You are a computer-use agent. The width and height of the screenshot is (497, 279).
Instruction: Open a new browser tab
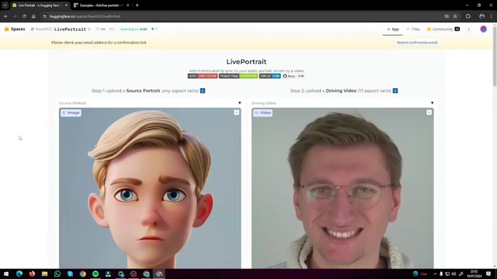tap(137, 5)
